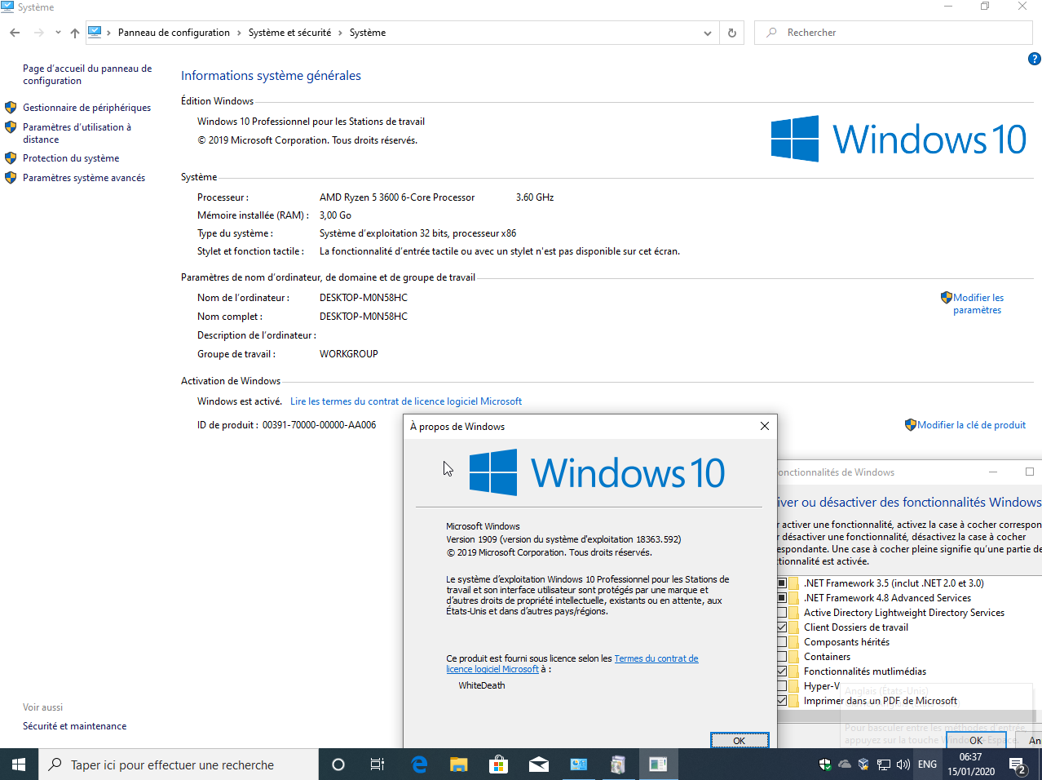Click the taskbar search box
The image size is (1042, 780).
point(178,764)
